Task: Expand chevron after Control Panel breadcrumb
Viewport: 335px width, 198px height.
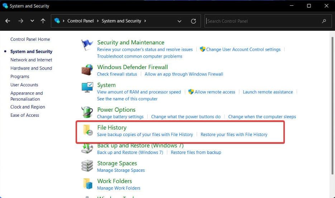Action: 98,21
